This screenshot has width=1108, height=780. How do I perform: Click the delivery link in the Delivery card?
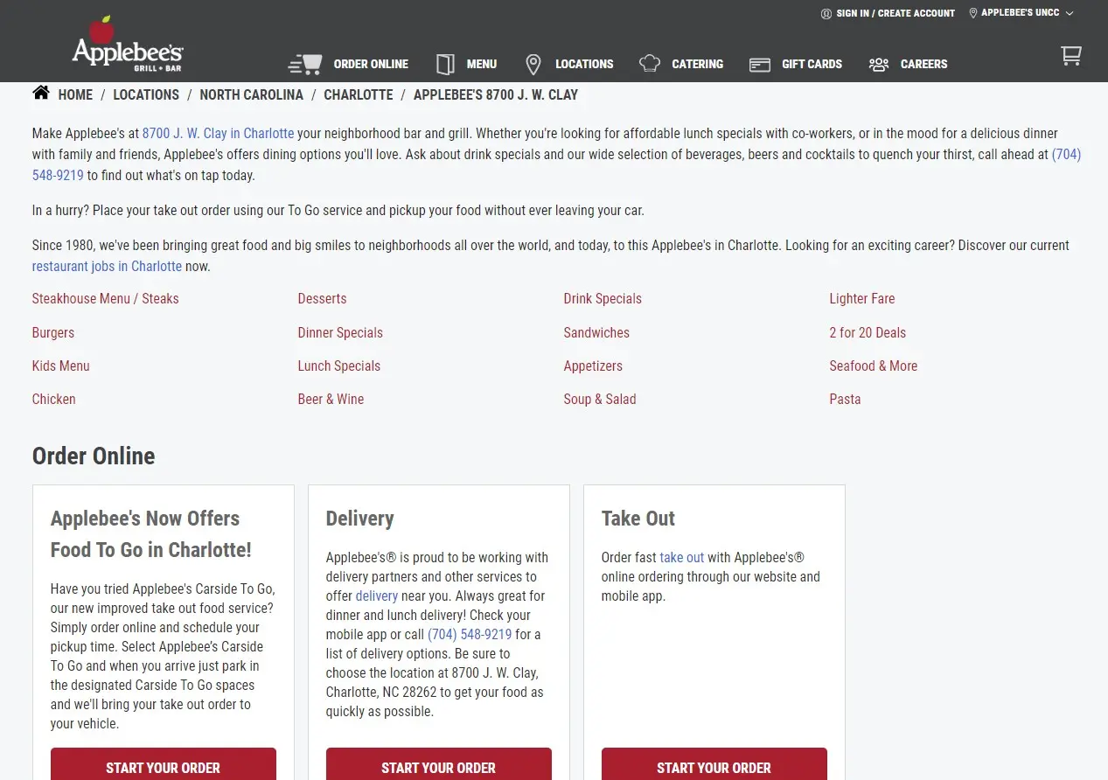pyautogui.click(x=377, y=596)
